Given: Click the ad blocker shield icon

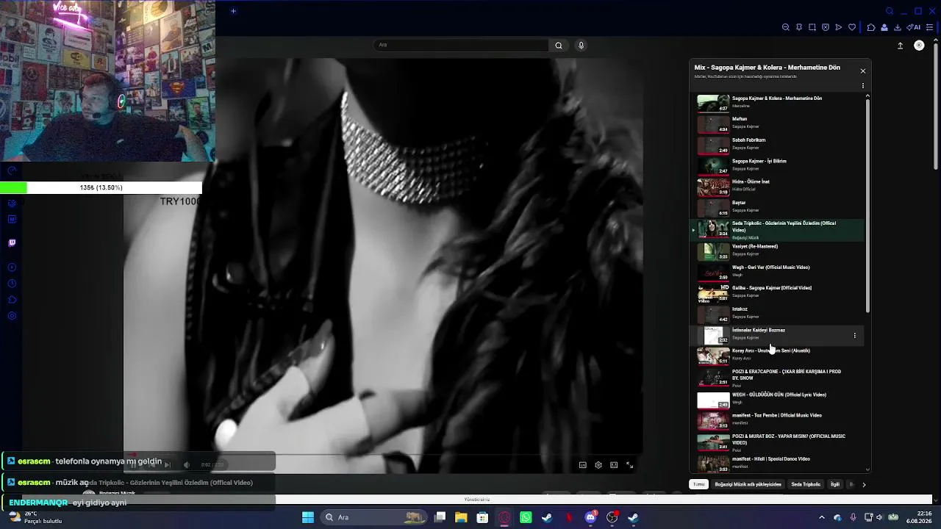Looking at the screenshot, I should 826,27.
